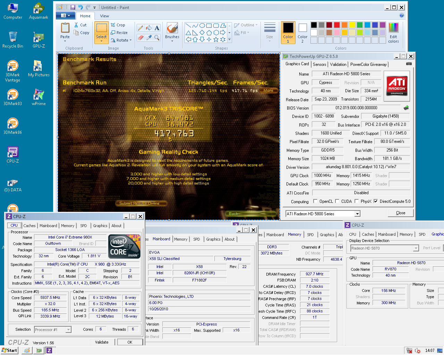The height and width of the screenshot is (355, 444).
Task: Open the About tab in front CPU-Z window
Action: 117,226
